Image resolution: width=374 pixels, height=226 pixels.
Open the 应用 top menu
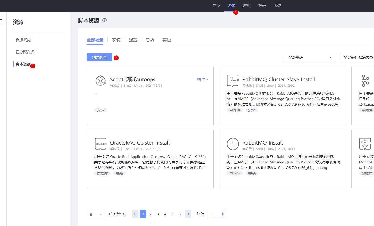point(247,6)
